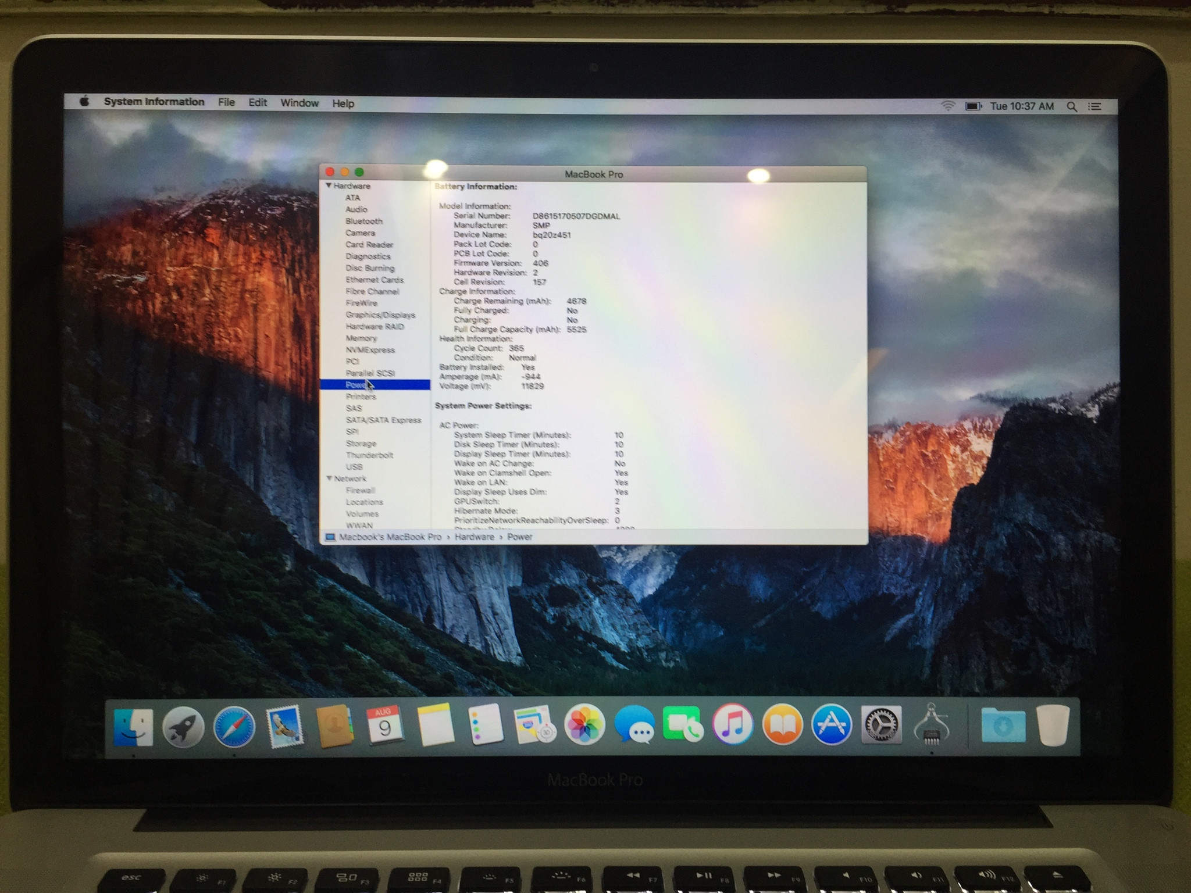This screenshot has width=1191, height=893.
Task: Open the Window menu
Action: coord(299,103)
